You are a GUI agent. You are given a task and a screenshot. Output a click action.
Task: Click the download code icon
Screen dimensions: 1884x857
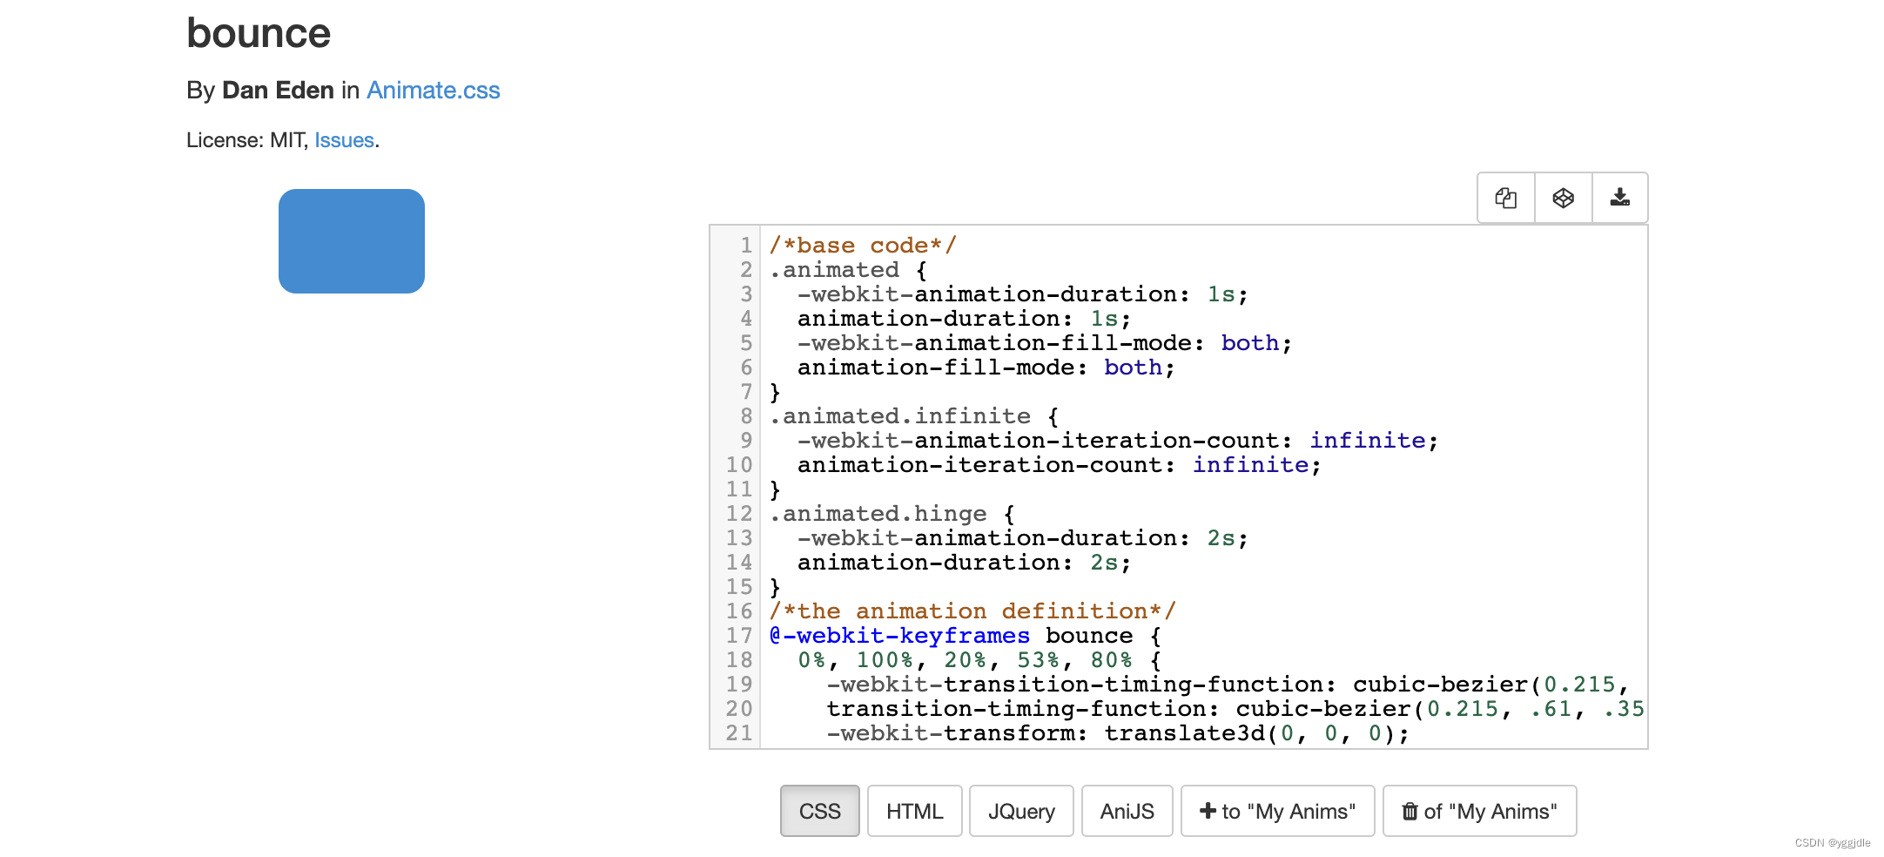(x=1620, y=198)
